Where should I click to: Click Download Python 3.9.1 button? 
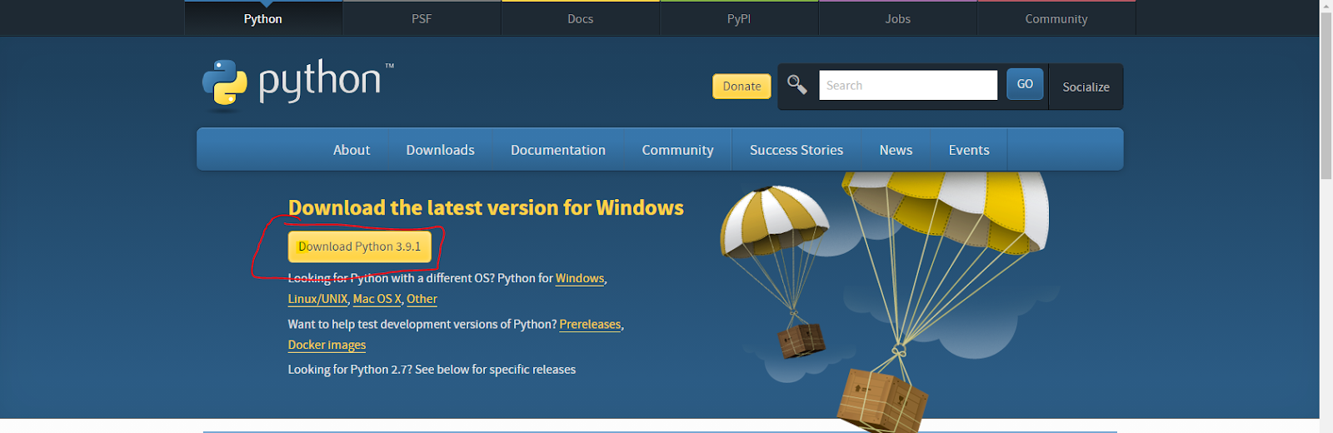360,246
